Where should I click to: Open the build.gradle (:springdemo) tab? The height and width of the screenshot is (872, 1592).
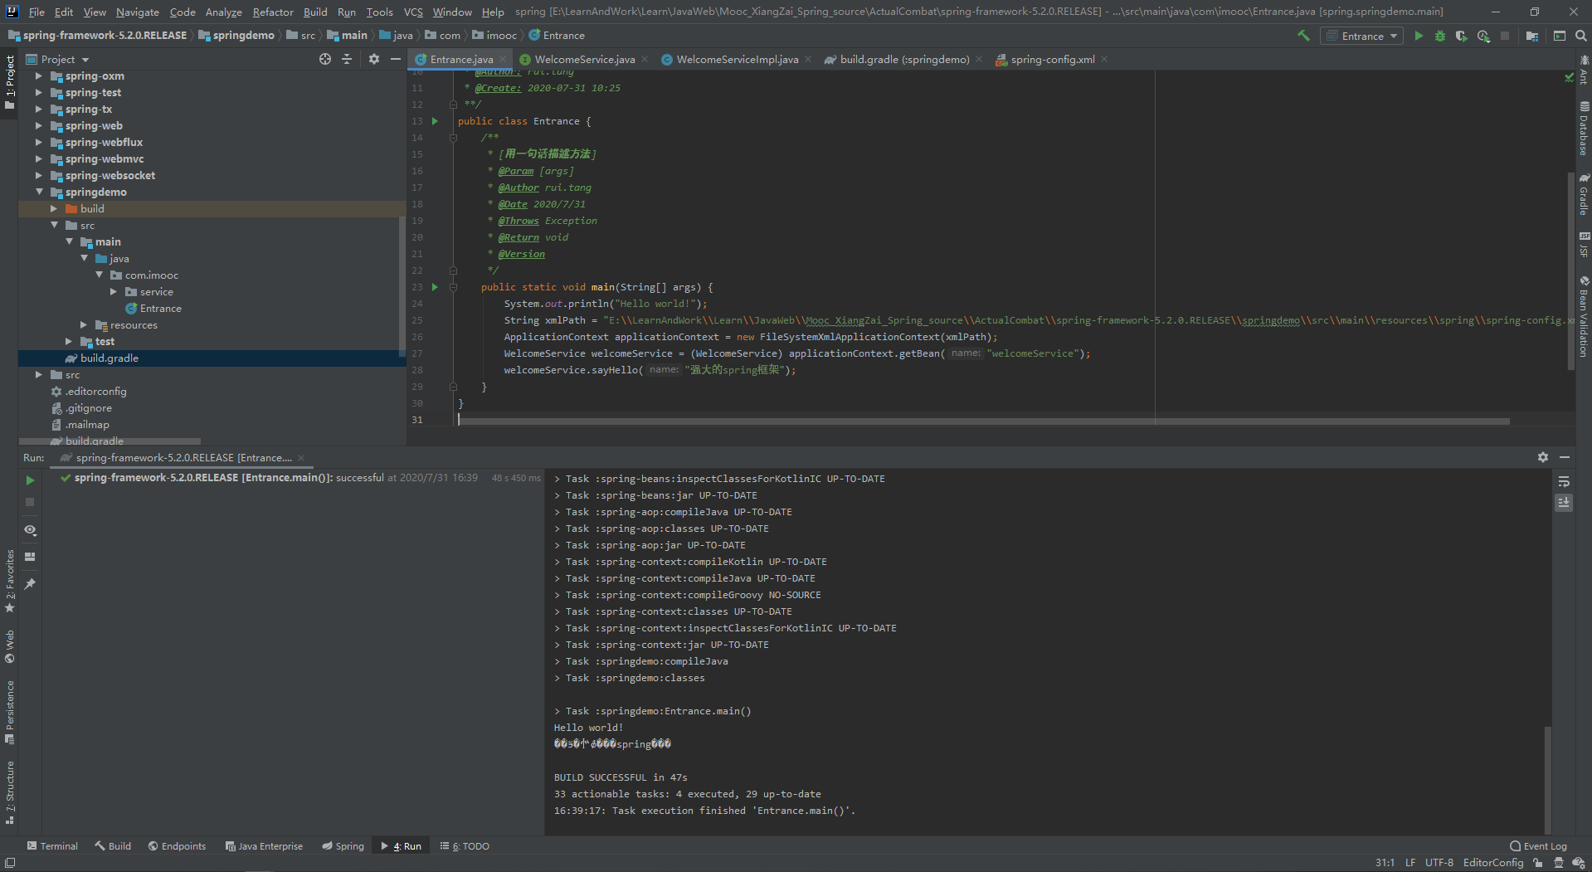pyautogui.click(x=904, y=59)
